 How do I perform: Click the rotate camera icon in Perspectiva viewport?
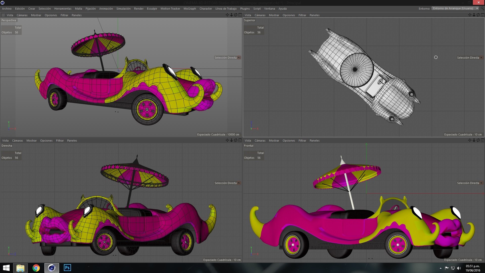(x=236, y=15)
